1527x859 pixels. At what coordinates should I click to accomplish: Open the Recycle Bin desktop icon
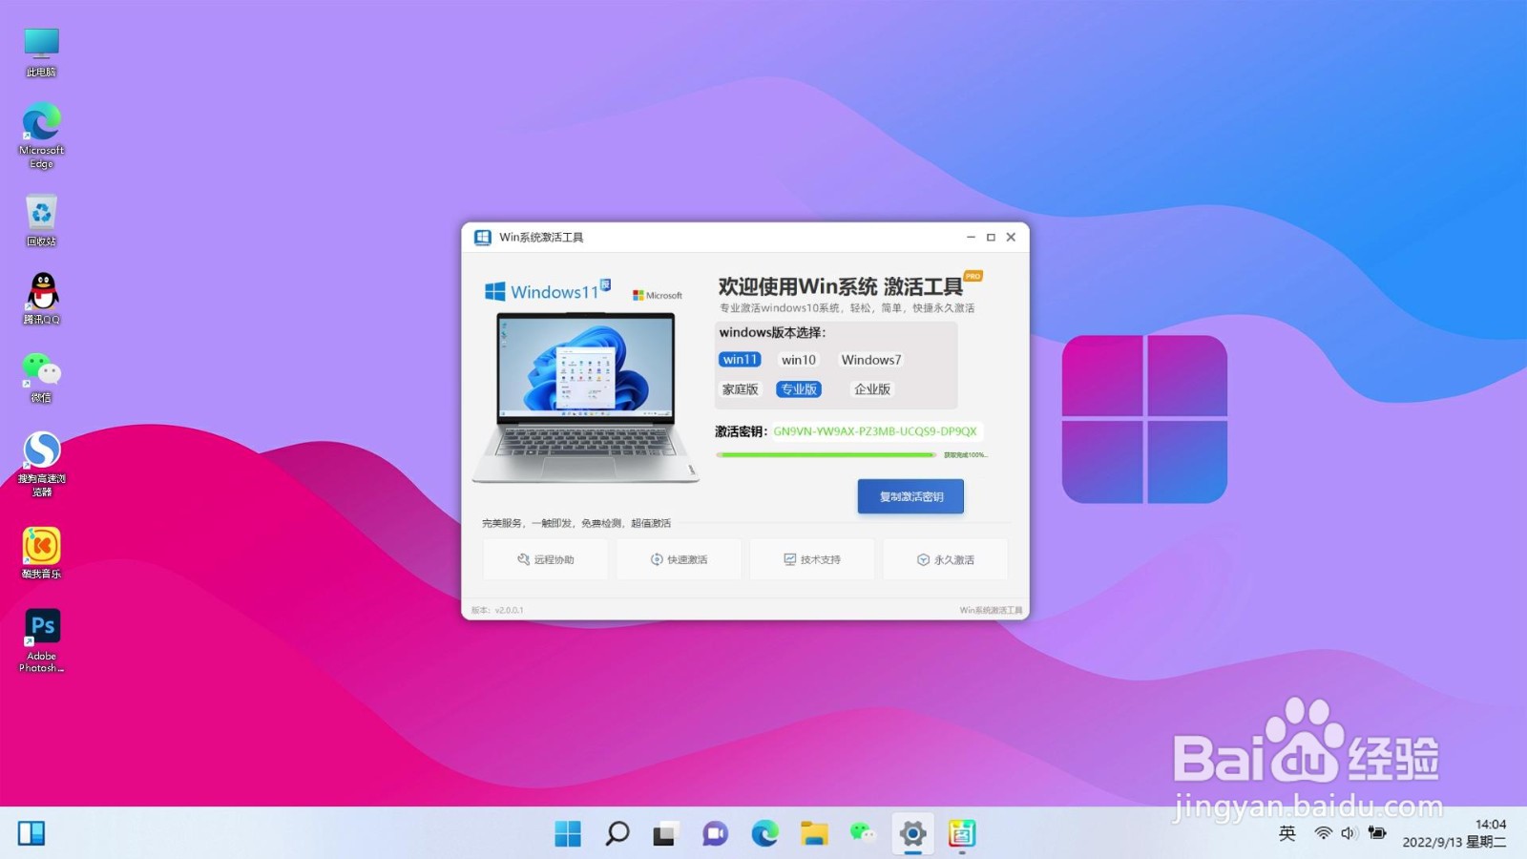pos(41,220)
